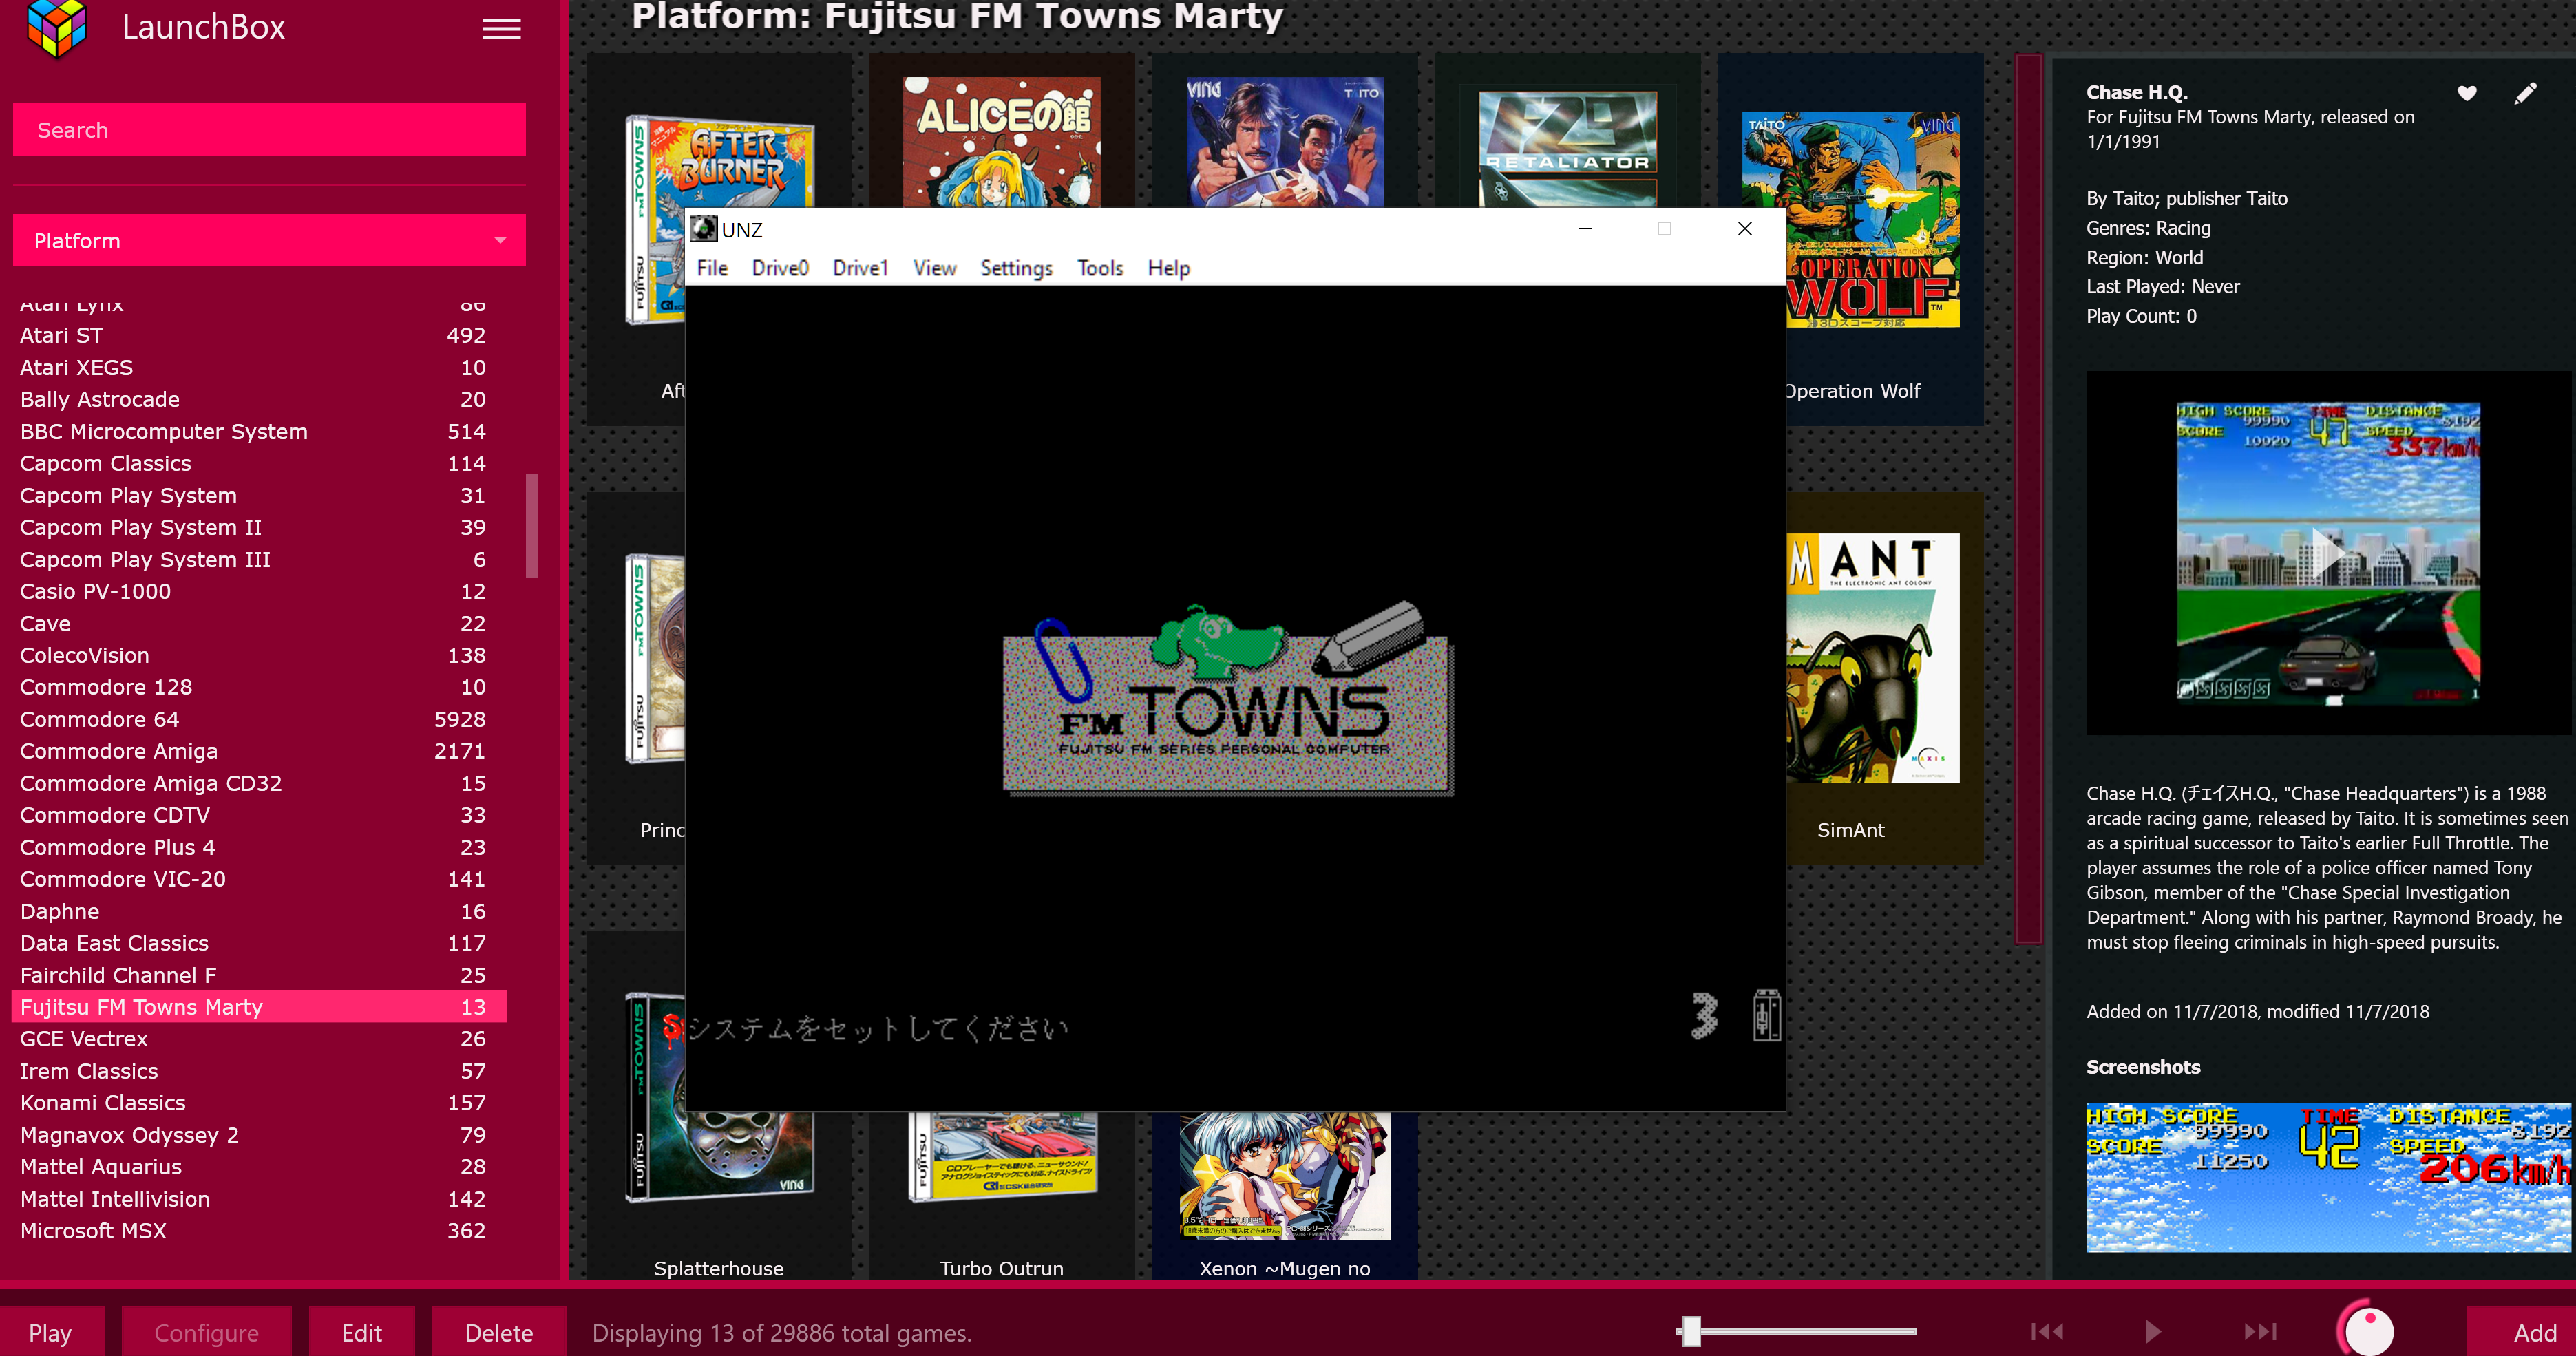Adjust the box size zoom slider
Image resolution: width=2576 pixels, height=1356 pixels.
(x=1691, y=1331)
